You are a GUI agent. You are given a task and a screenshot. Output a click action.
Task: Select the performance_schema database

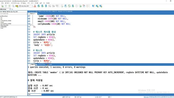(x=6, y=24)
